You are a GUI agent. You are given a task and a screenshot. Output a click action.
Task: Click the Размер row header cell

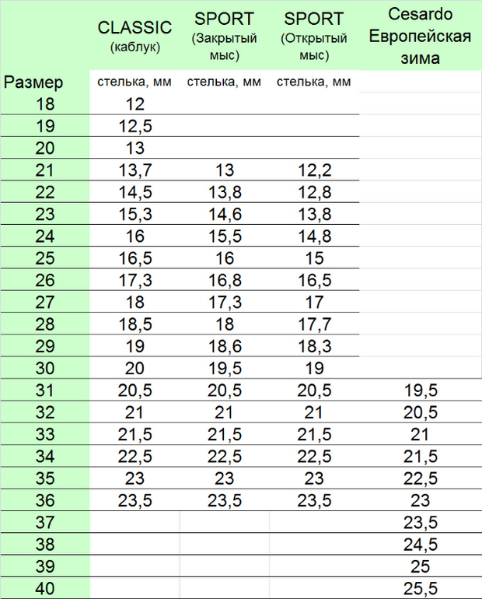[34, 82]
